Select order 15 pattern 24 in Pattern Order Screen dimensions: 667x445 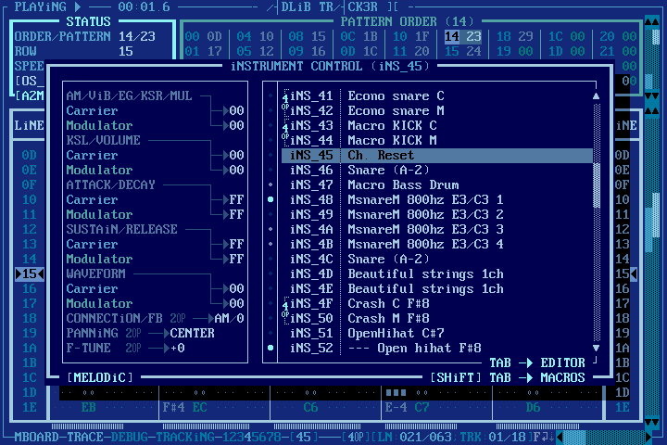[463, 52]
